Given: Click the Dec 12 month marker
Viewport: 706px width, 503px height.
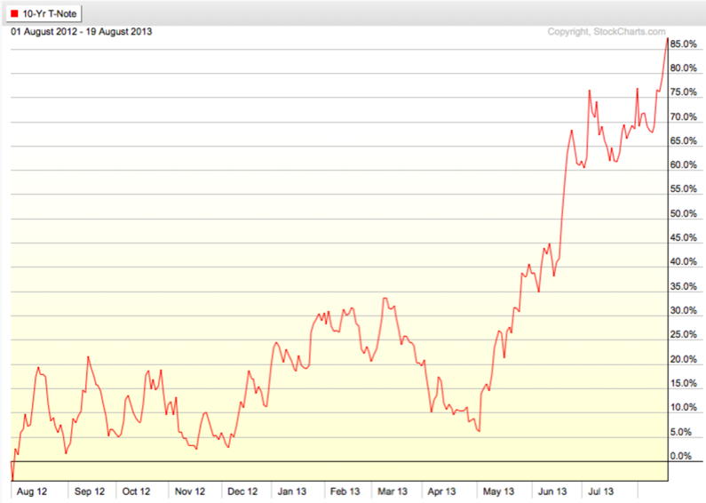Looking at the screenshot, I should 241,491.
